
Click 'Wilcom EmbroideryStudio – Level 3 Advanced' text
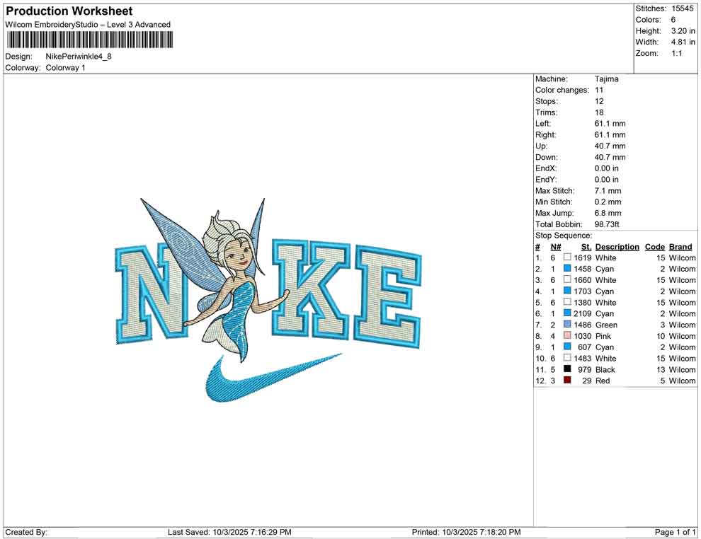(88, 25)
